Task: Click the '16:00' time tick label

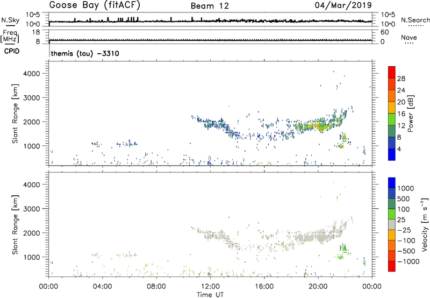Action: click(264, 287)
